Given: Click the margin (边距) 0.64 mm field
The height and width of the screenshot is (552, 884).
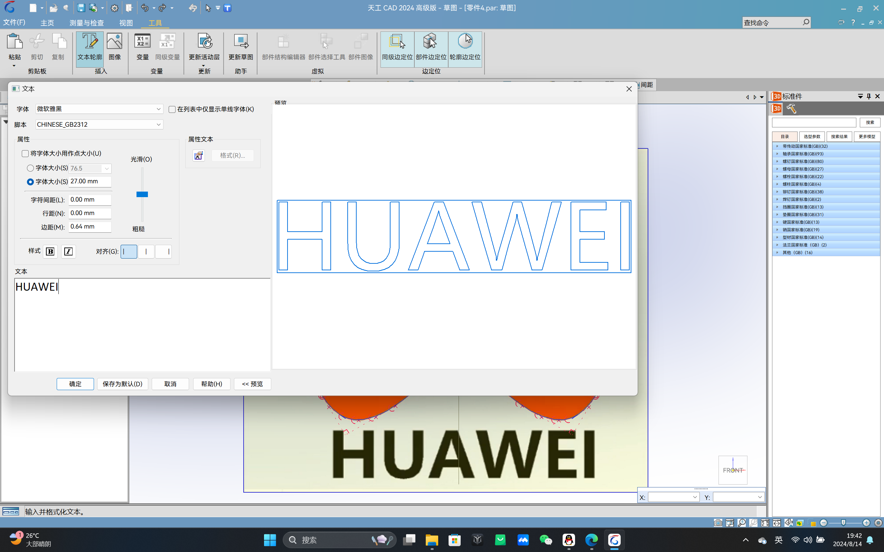Looking at the screenshot, I should [90, 227].
